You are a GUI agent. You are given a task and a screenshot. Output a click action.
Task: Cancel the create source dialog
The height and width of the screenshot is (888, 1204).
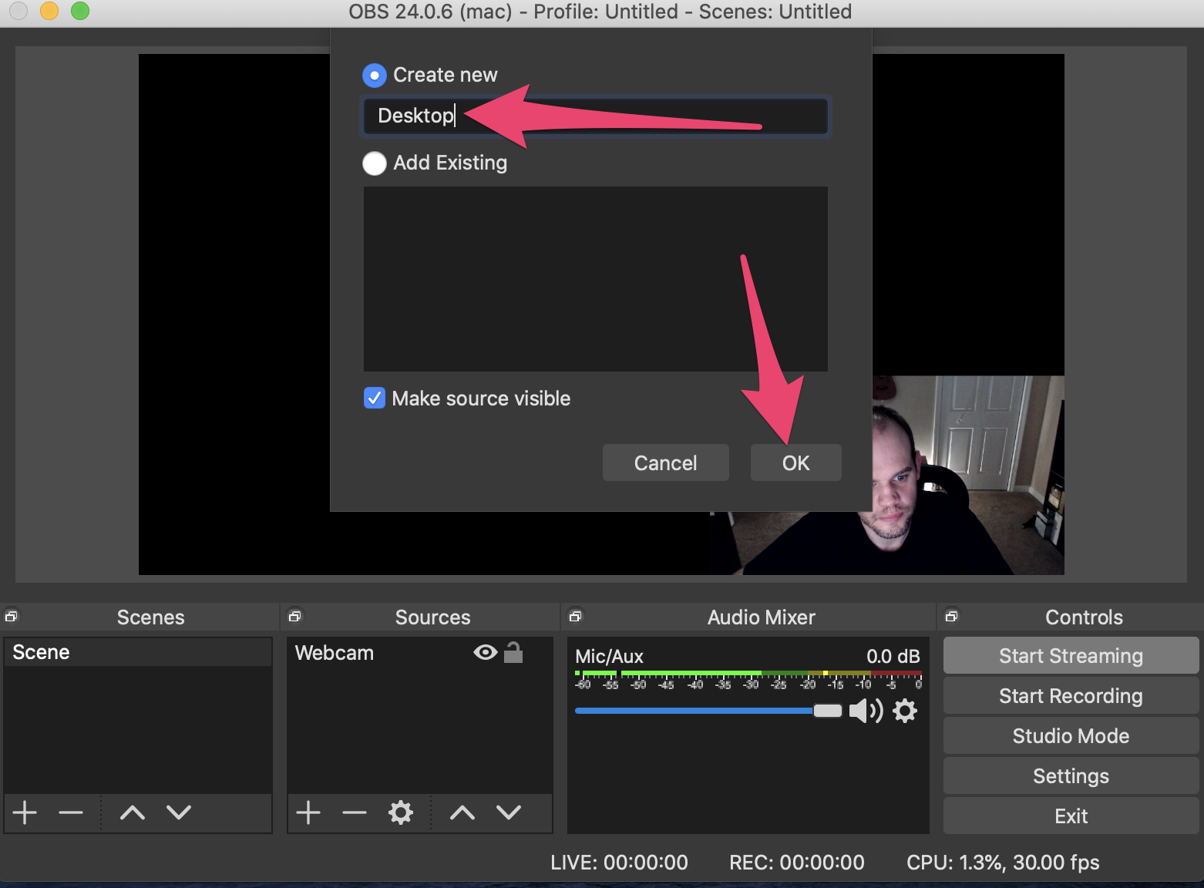pyautogui.click(x=666, y=462)
